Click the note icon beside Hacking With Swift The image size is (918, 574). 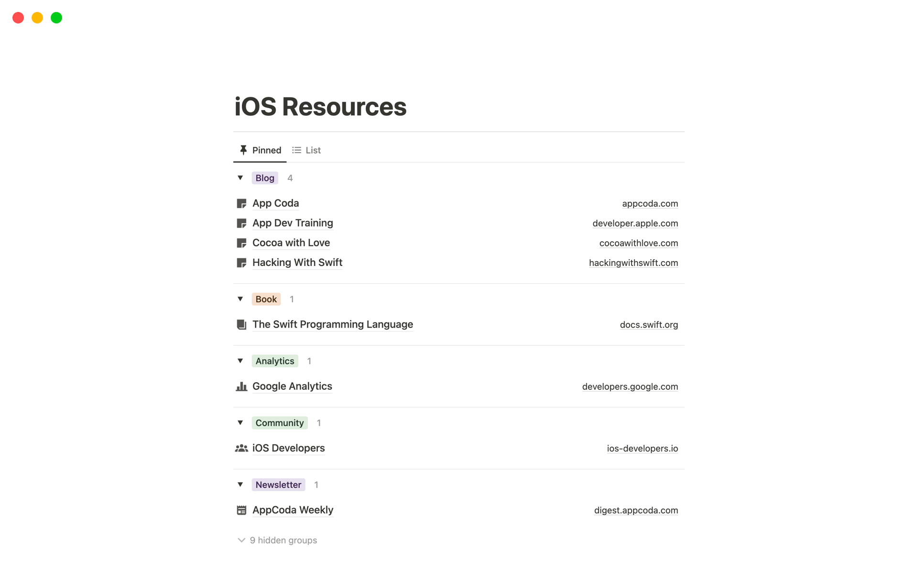(x=241, y=263)
